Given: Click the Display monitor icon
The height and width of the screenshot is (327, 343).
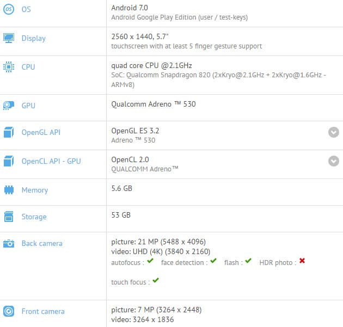Looking at the screenshot, I should pyautogui.click(x=9, y=38).
